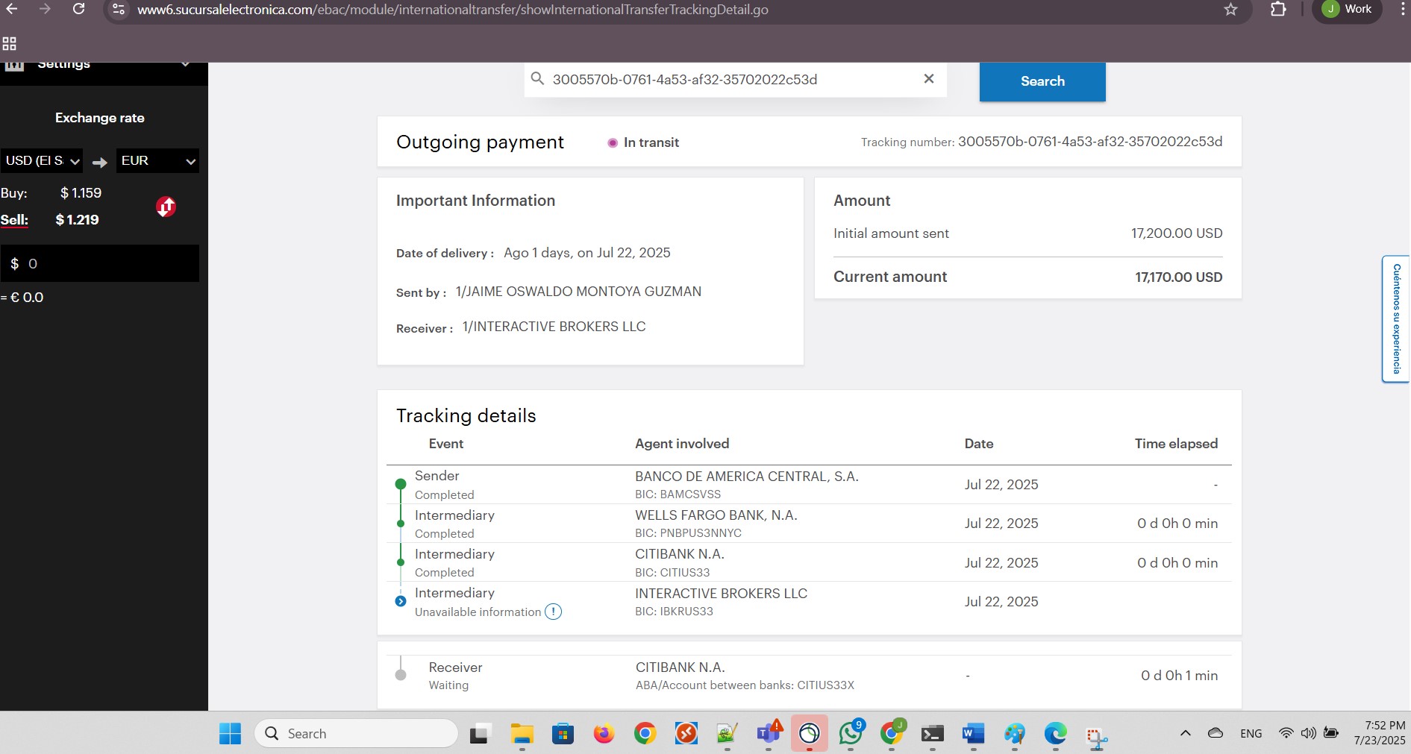Open the apps grid icon in bookmarks bar
This screenshot has width=1411, height=754.
(x=10, y=44)
